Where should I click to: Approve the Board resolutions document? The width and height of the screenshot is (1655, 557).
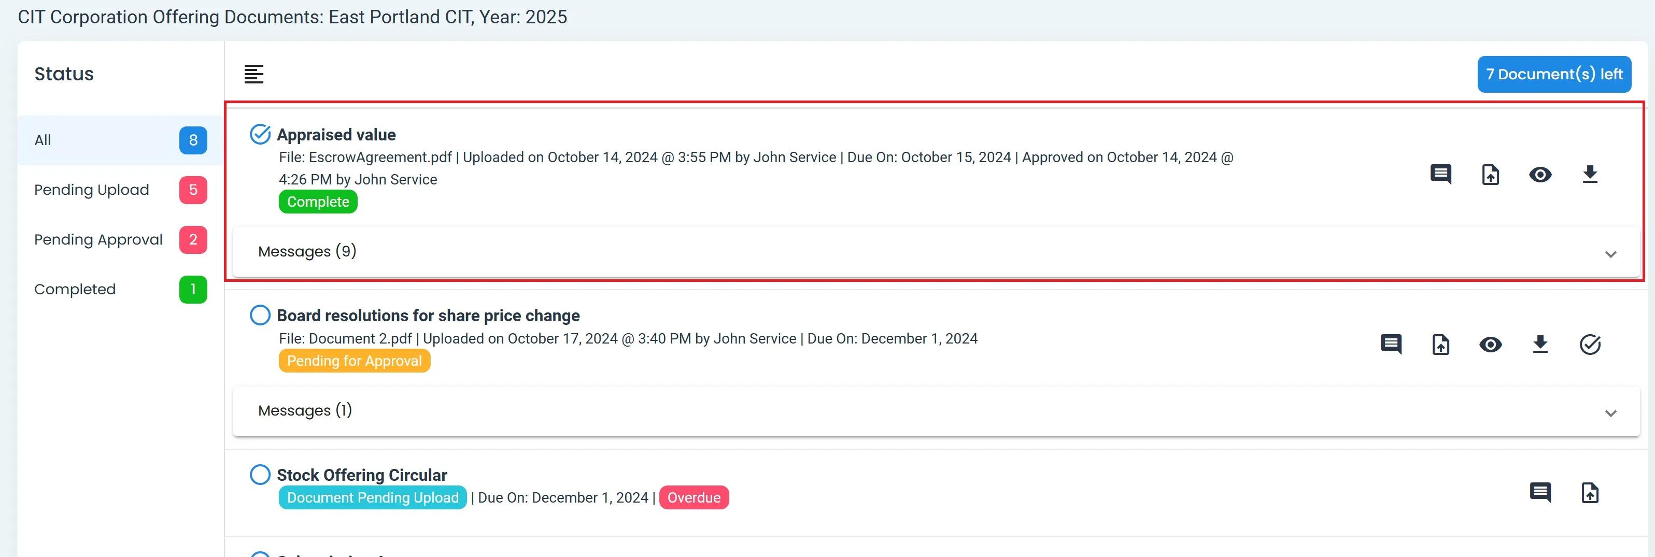(1590, 345)
